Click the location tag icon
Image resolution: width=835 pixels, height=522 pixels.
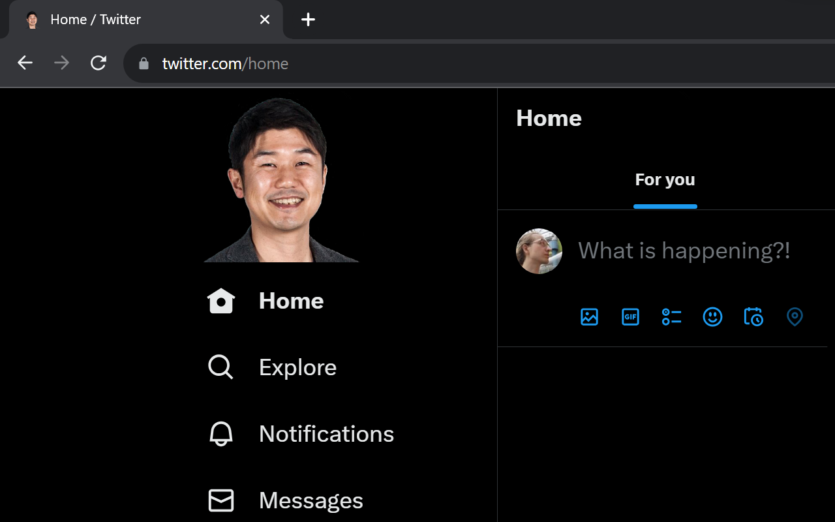[795, 317]
